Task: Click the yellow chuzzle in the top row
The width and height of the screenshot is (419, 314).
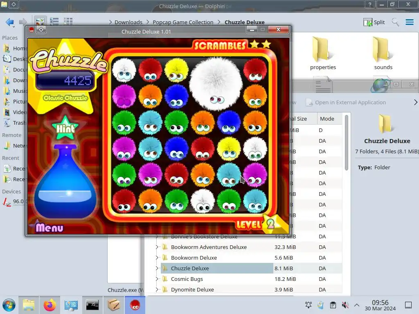Action: click(x=176, y=70)
